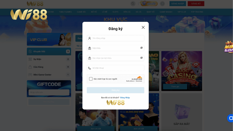The height and width of the screenshot is (131, 233).
Task: Click the Cloudflare logo in captcha
Action: point(137,78)
